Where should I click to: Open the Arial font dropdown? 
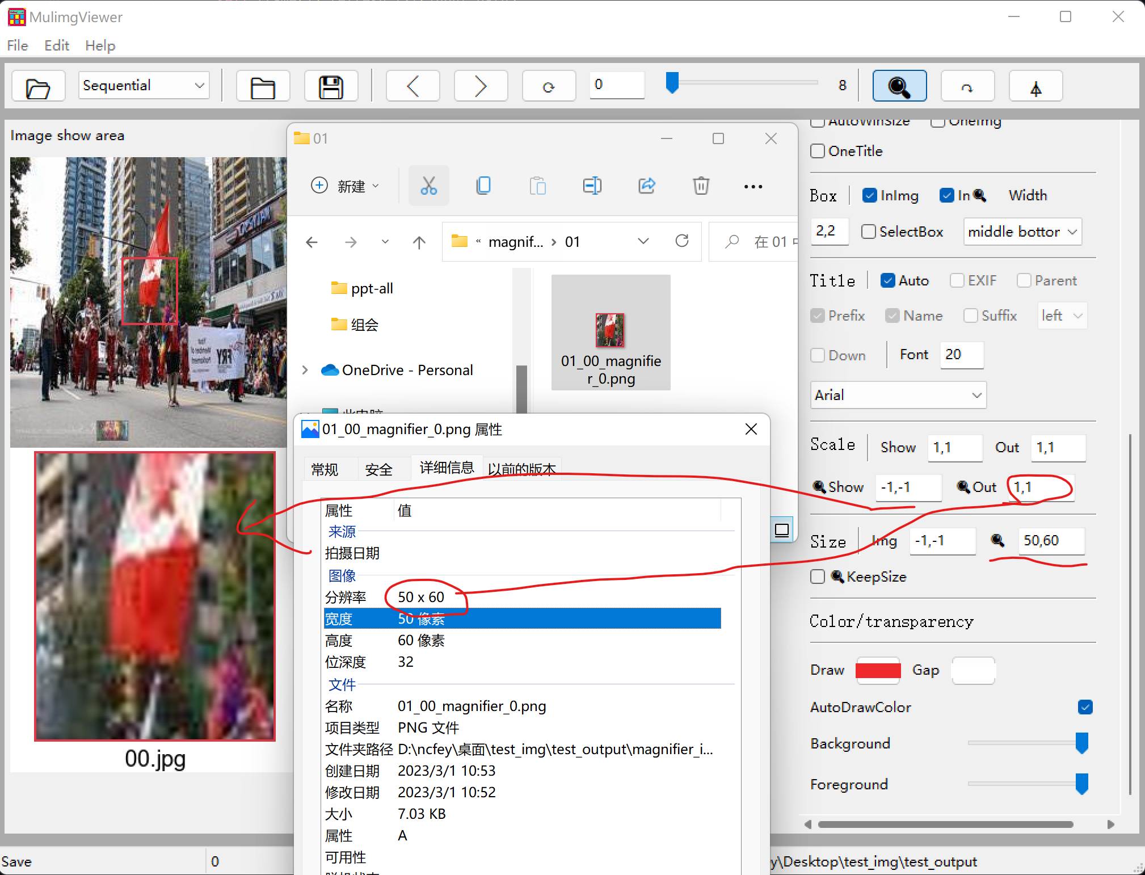pyautogui.click(x=897, y=395)
